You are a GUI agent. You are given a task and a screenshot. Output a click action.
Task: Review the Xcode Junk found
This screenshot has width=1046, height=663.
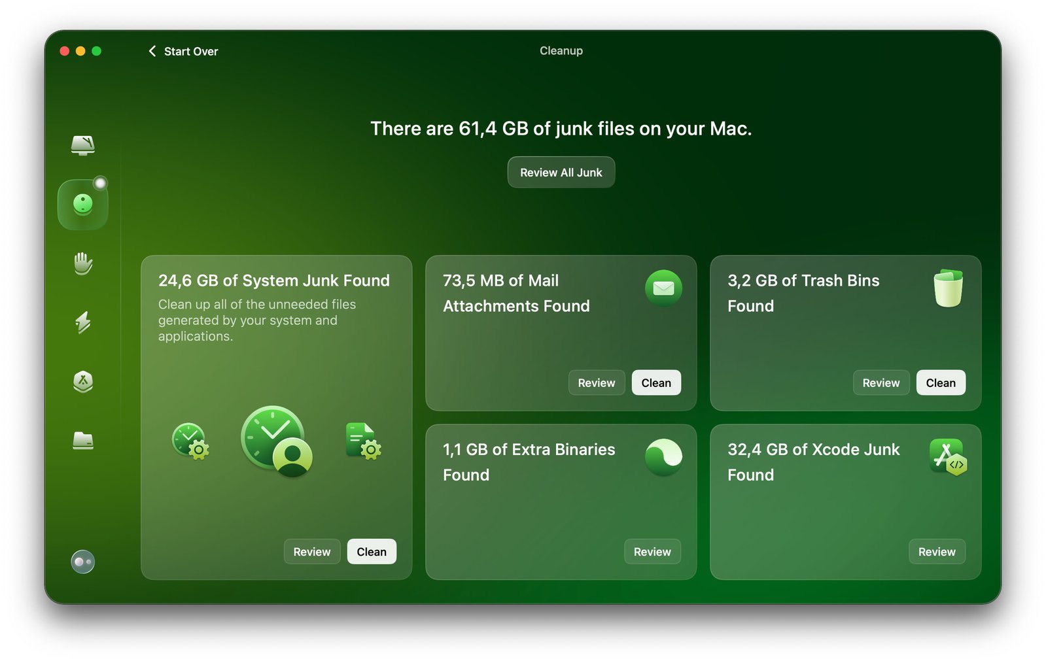point(937,552)
